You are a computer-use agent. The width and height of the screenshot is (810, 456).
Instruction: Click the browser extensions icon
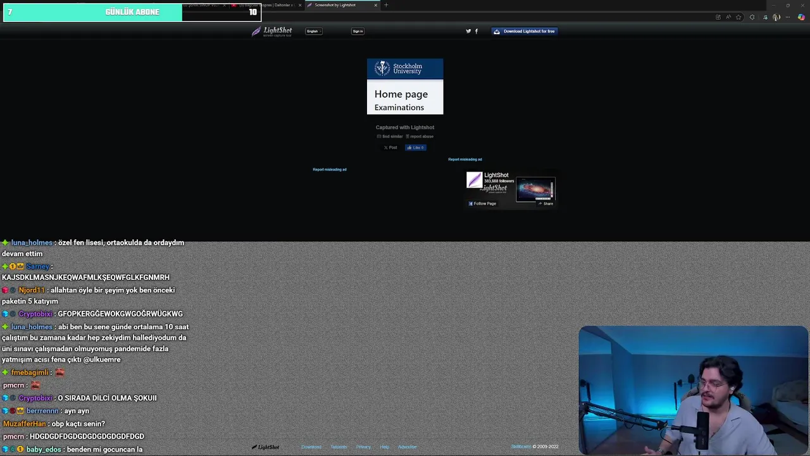pos(752,17)
